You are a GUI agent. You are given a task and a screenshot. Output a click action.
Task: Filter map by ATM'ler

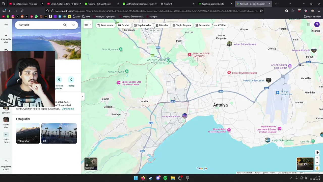click(220, 25)
